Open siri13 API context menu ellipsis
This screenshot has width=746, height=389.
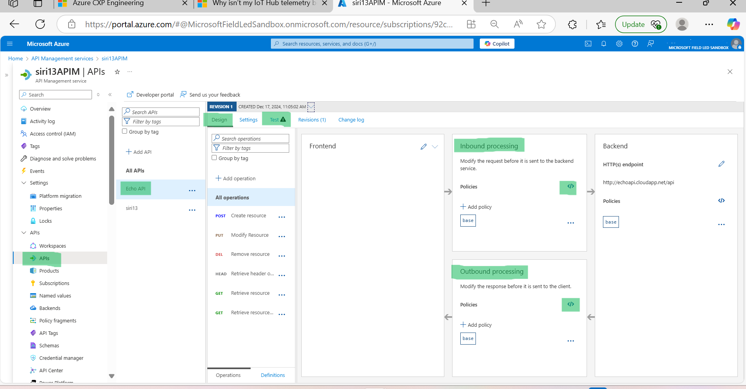click(x=192, y=210)
